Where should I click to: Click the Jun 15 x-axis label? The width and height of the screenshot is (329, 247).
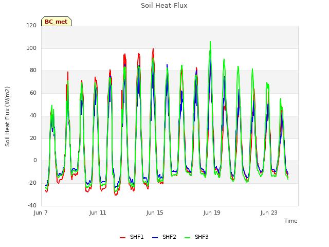click(155, 213)
